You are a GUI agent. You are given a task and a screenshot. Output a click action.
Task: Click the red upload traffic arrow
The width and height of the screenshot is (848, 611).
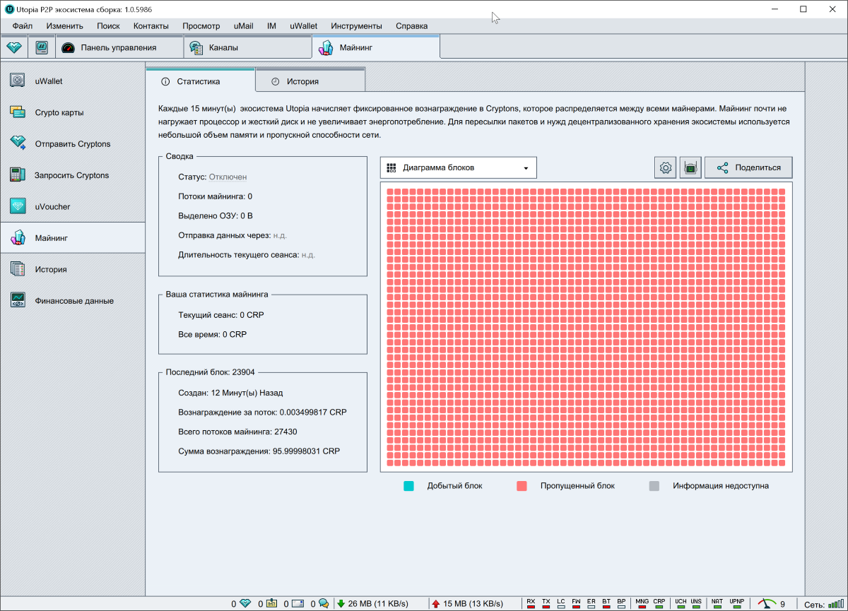436,603
